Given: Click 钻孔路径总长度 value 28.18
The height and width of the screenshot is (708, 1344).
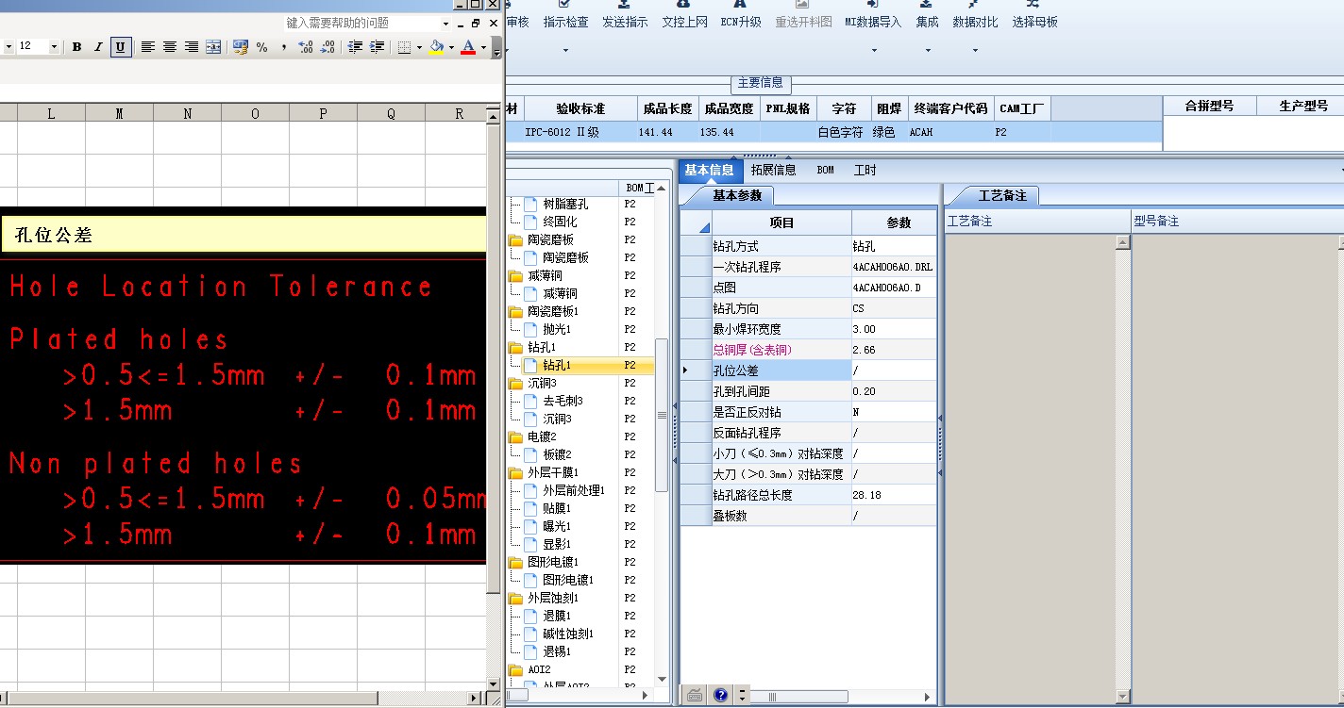Looking at the screenshot, I should coord(894,495).
